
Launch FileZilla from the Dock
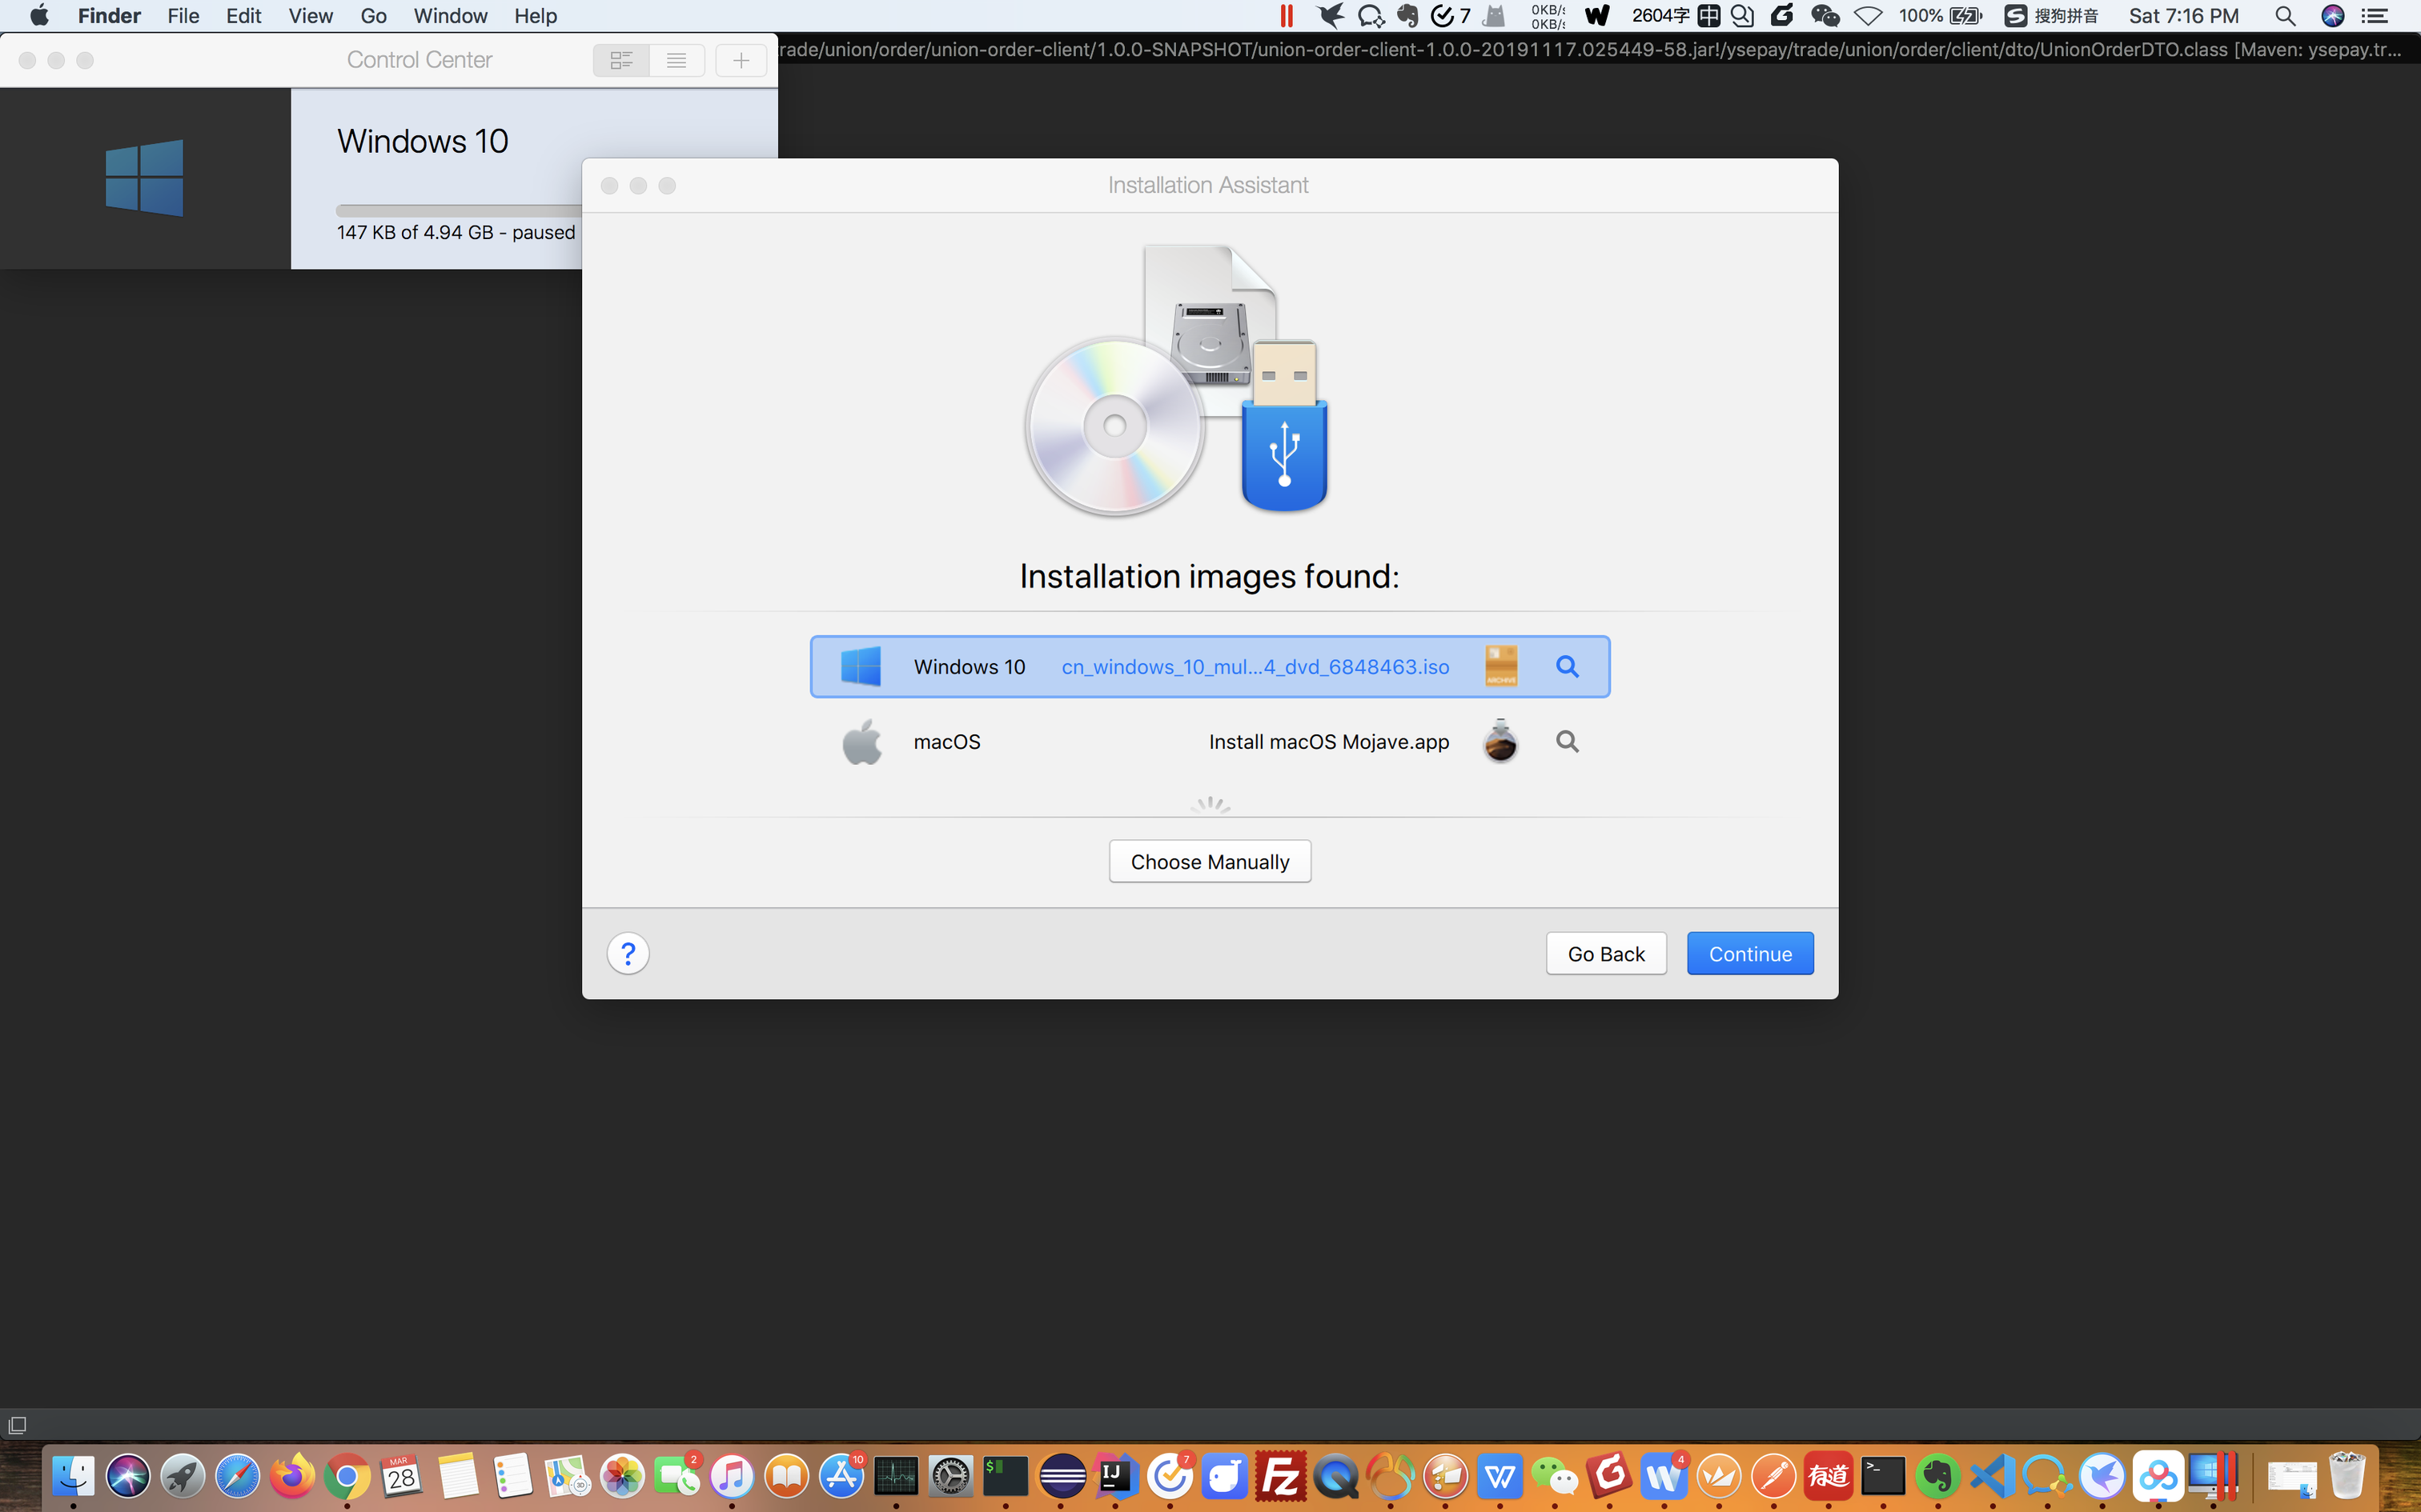tap(1280, 1476)
